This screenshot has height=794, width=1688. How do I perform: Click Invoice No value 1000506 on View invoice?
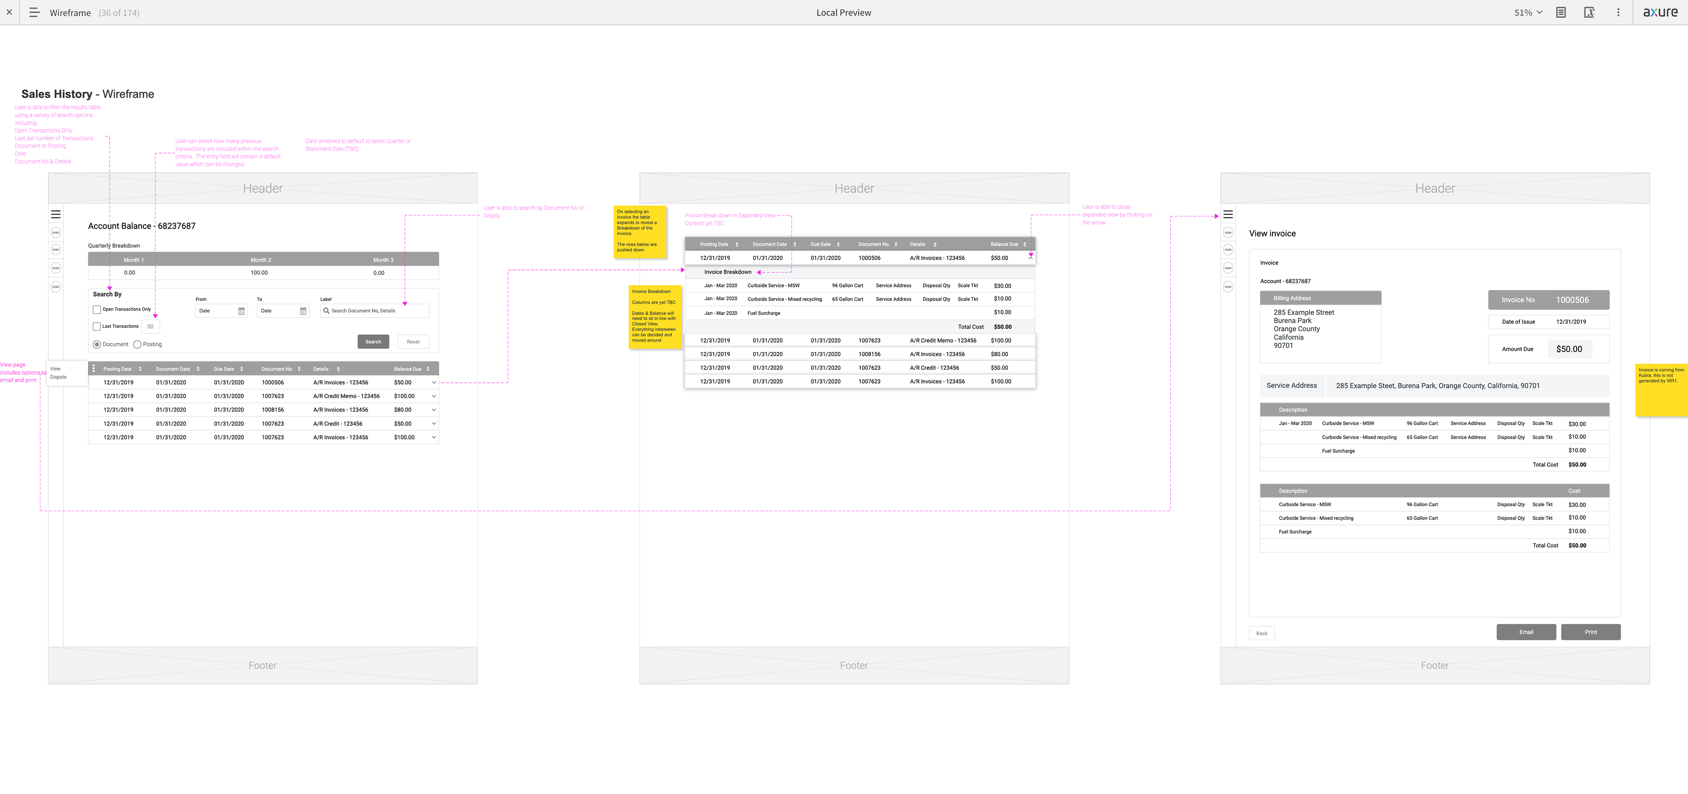point(1572,300)
